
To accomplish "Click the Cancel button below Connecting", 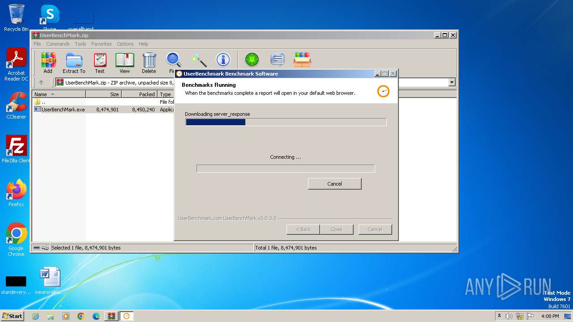I will tap(334, 184).
